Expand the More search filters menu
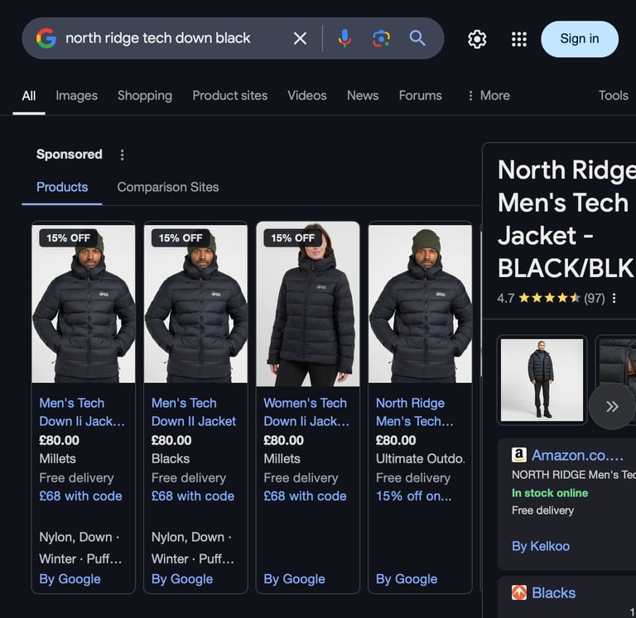 (x=489, y=96)
